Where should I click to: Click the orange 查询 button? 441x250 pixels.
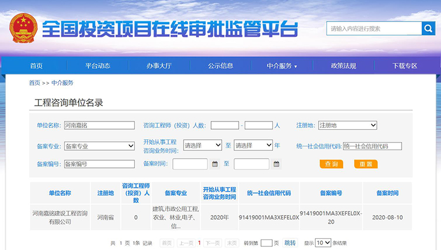coord(331,164)
